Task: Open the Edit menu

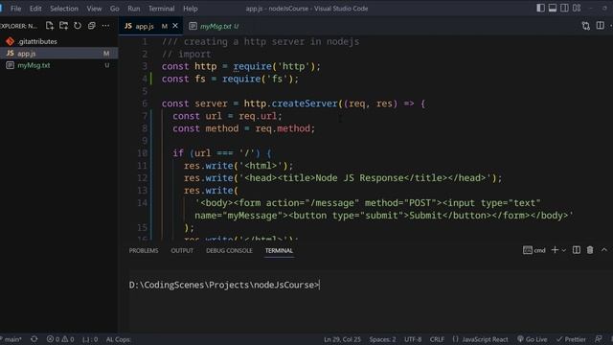Action: tap(35, 9)
